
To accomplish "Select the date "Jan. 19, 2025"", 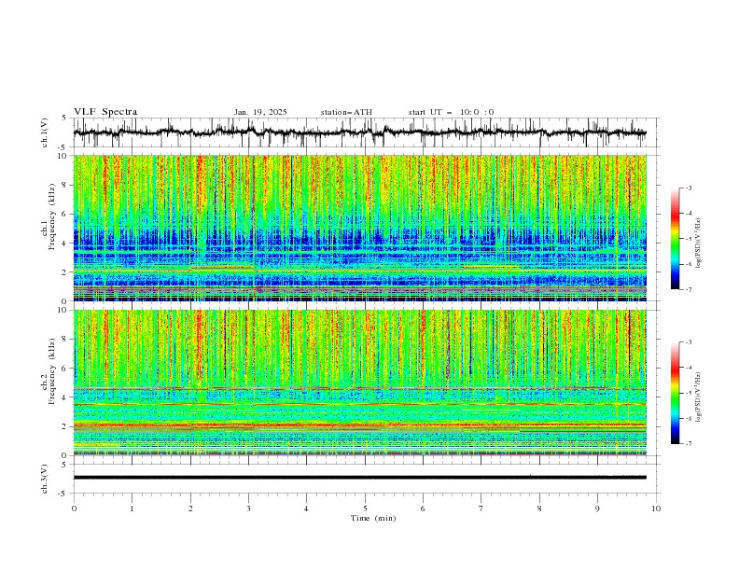I will [260, 112].
